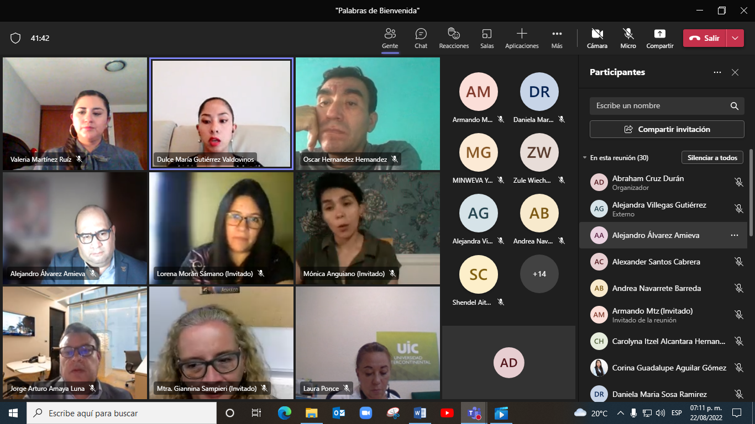This screenshot has height=424, width=755.
Task: Toggle mic icon for Alexander Santos Cabrera
Action: [738, 262]
